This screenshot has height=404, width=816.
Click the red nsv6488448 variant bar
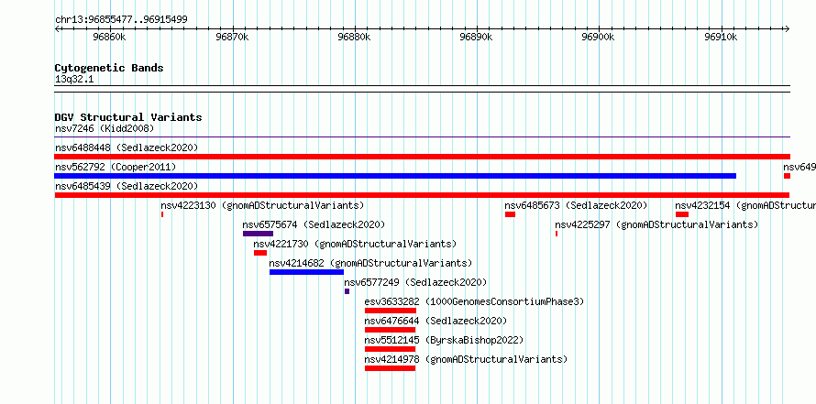click(422, 157)
